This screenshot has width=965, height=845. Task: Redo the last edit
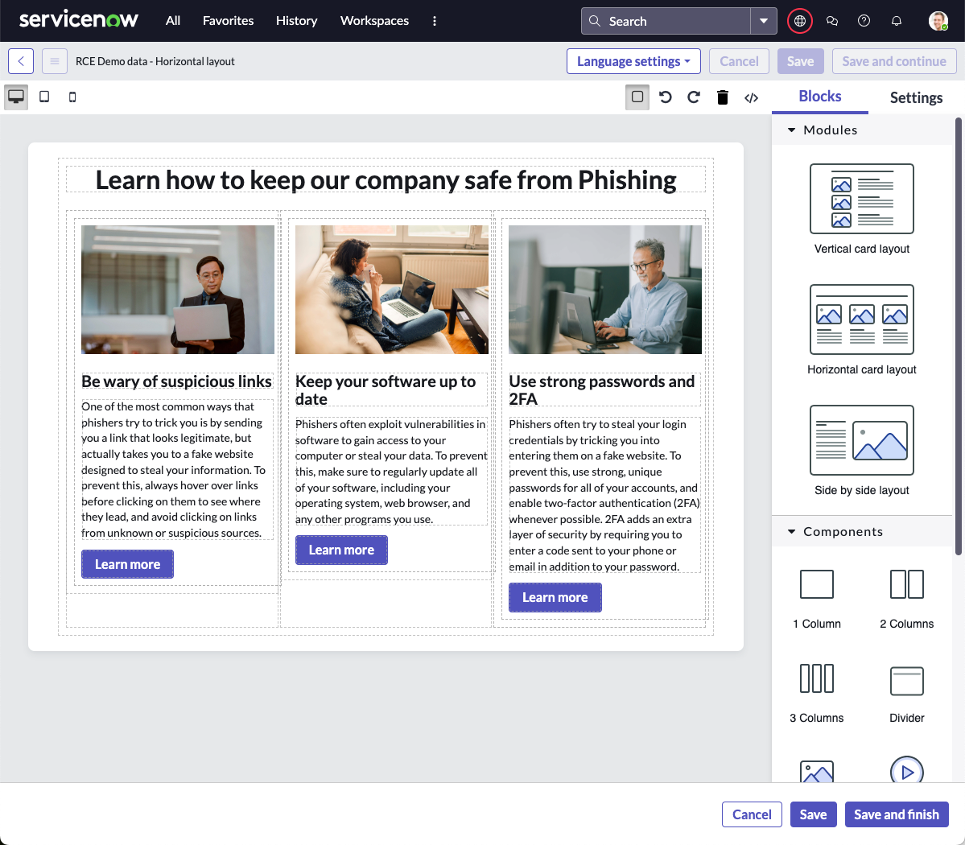(694, 97)
